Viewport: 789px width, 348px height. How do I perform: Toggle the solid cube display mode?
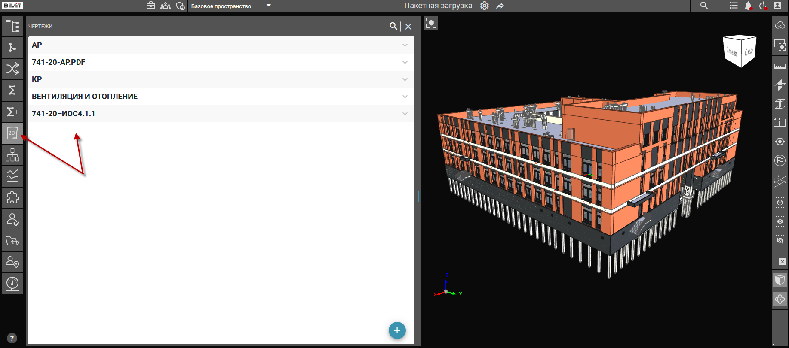pyautogui.click(x=780, y=280)
